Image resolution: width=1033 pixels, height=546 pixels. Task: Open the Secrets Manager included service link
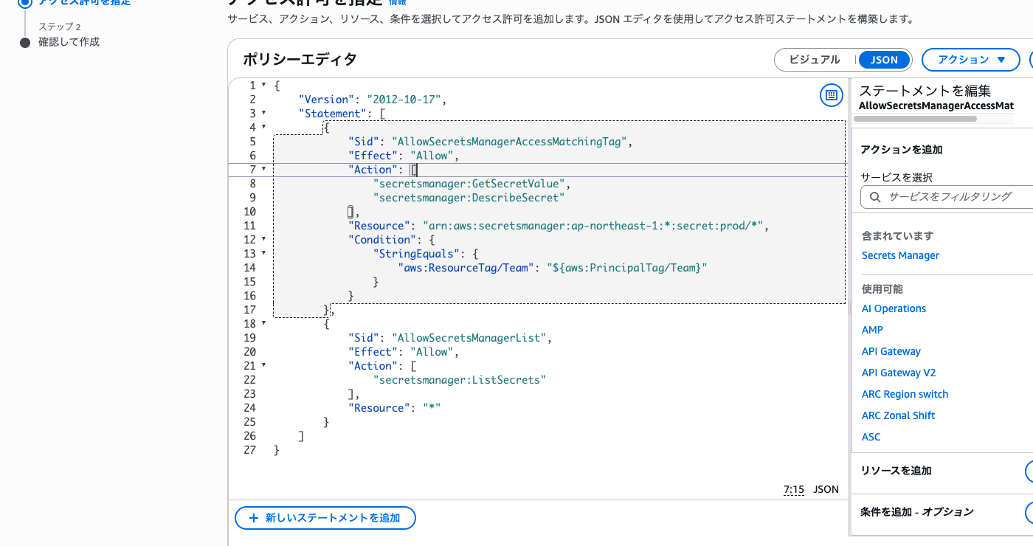coord(900,255)
